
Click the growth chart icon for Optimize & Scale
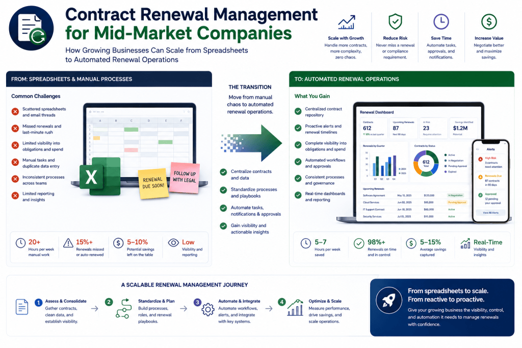[x=295, y=307]
